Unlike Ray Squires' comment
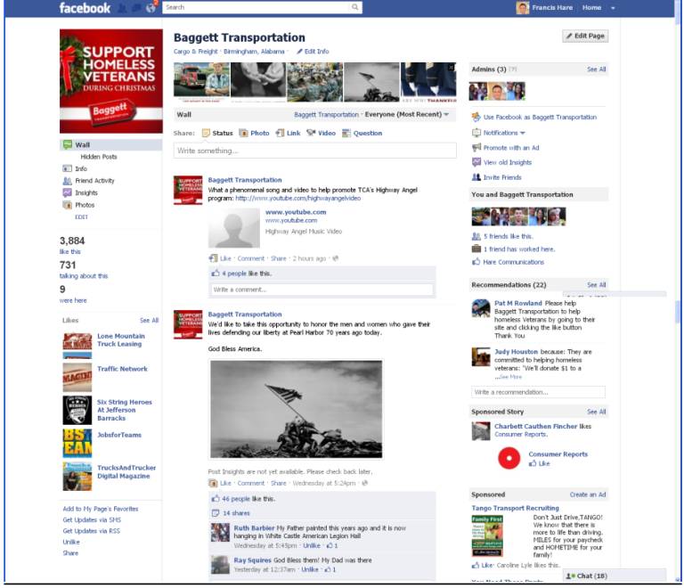 tap(310, 569)
